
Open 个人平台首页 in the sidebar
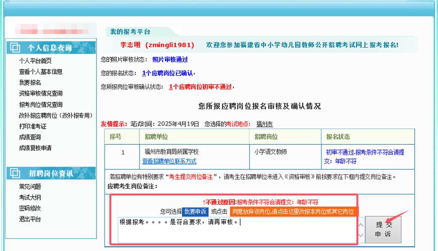(35, 61)
